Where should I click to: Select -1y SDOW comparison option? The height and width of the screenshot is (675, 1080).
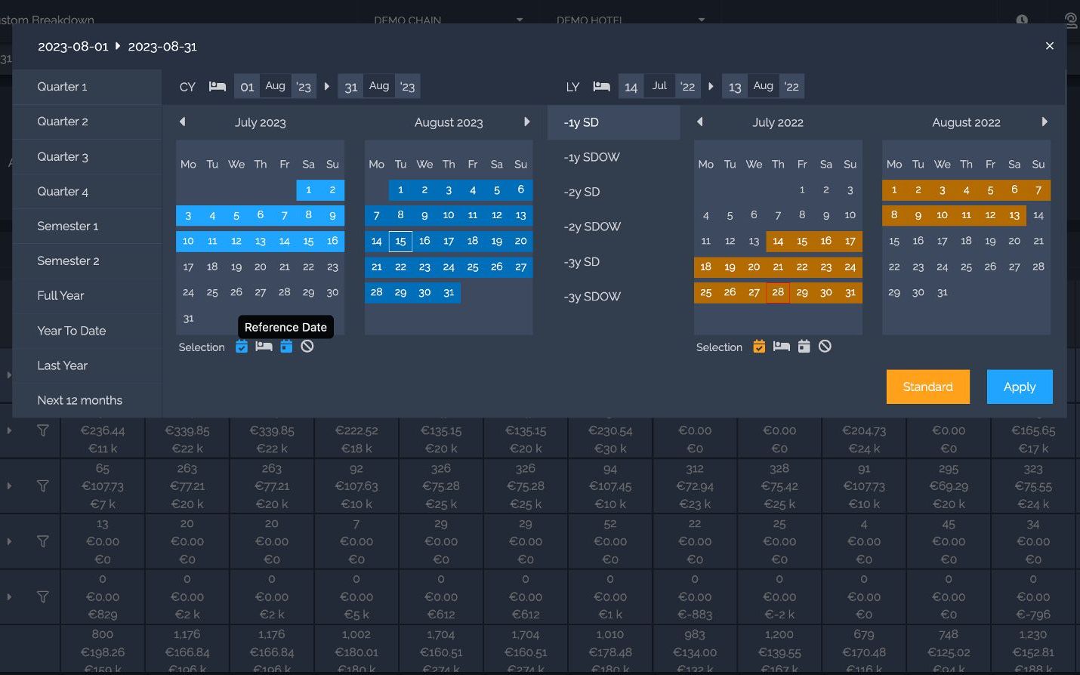click(x=613, y=157)
